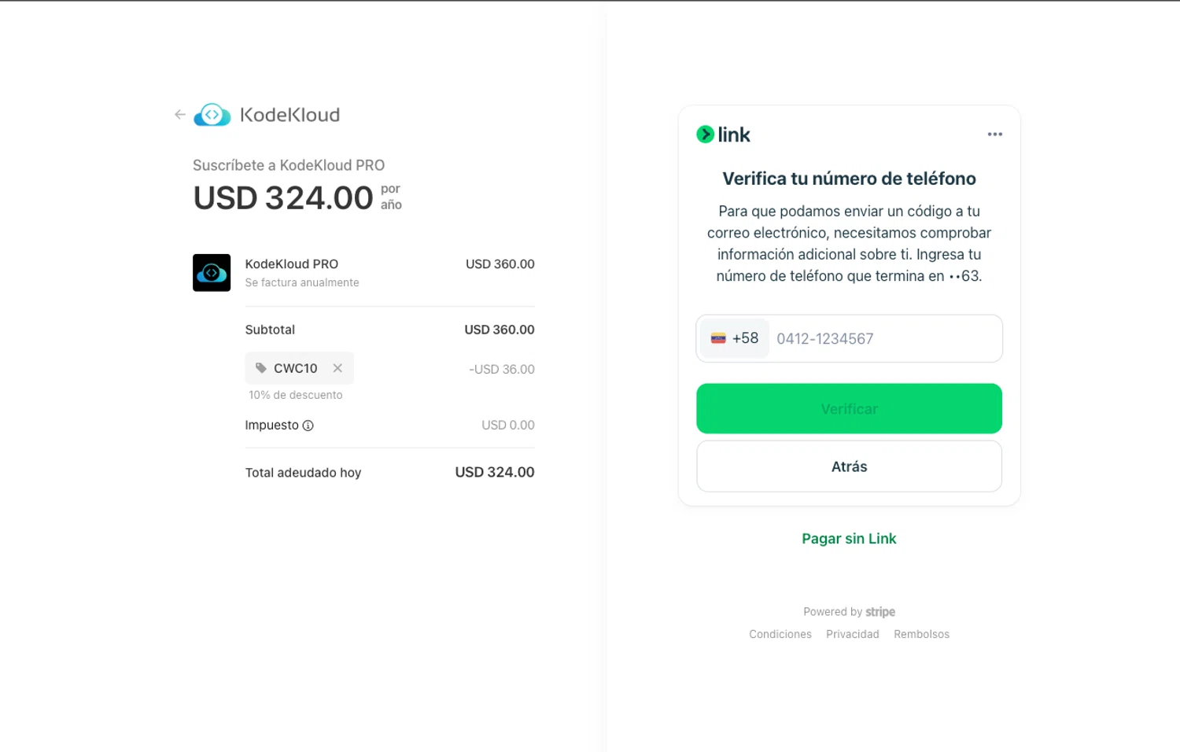Open the Privacidad footer link
Screen dimensions: 1180x752
(x=852, y=634)
